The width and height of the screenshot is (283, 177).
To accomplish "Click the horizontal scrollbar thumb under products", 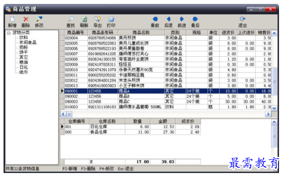I will [69, 114].
